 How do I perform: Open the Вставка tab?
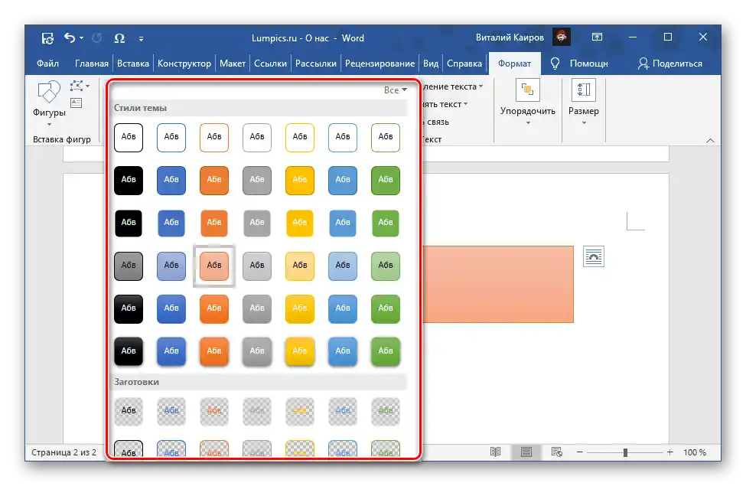click(x=132, y=64)
